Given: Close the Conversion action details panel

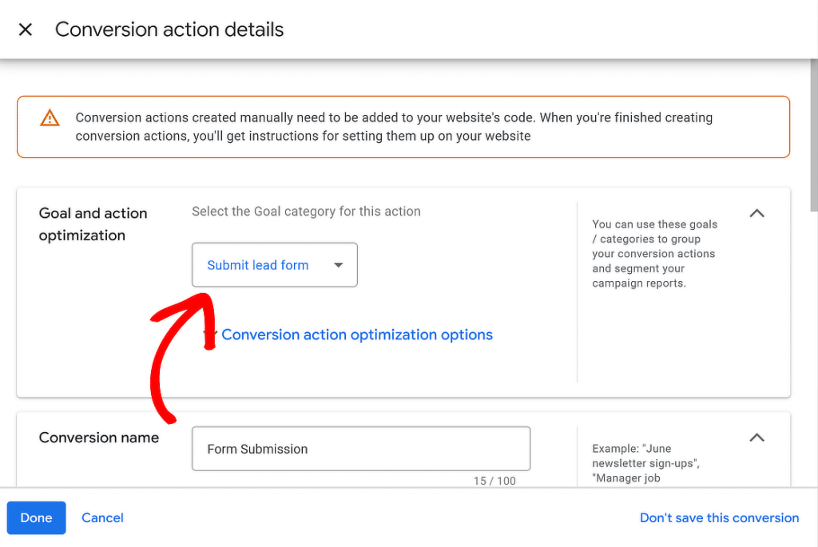Looking at the screenshot, I should (x=25, y=29).
